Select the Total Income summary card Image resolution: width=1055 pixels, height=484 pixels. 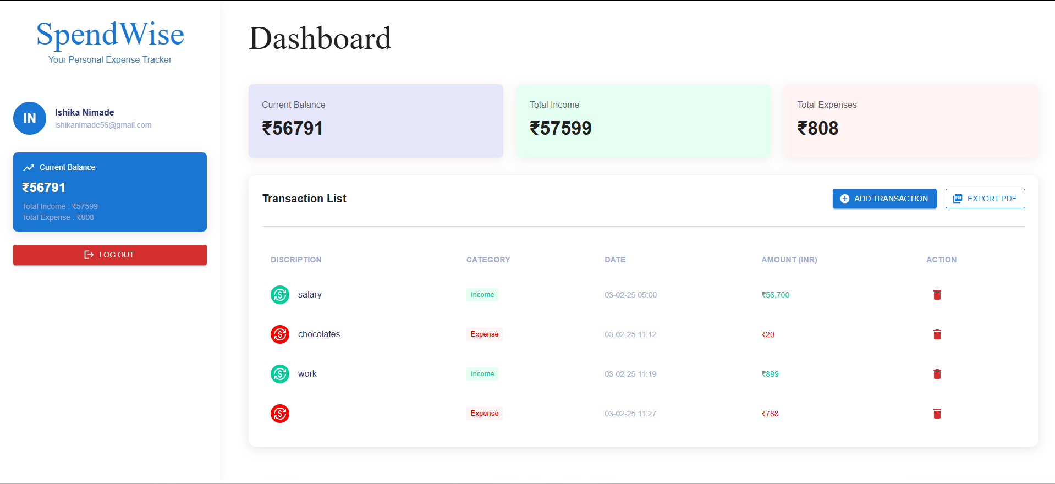644,121
